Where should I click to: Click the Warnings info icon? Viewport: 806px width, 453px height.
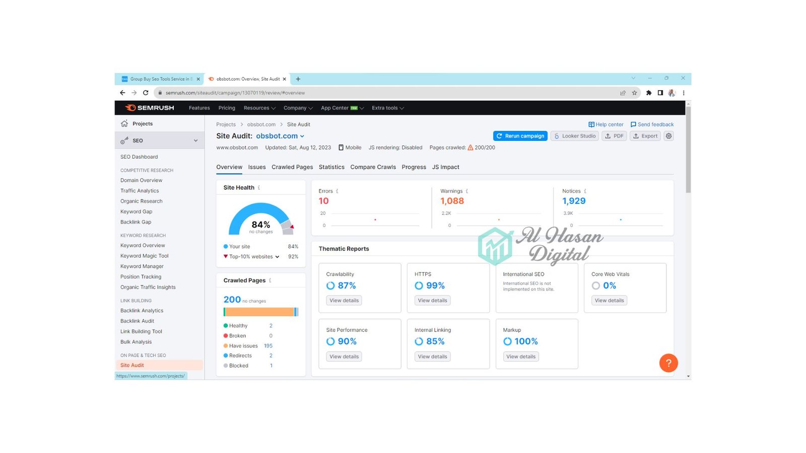click(467, 191)
